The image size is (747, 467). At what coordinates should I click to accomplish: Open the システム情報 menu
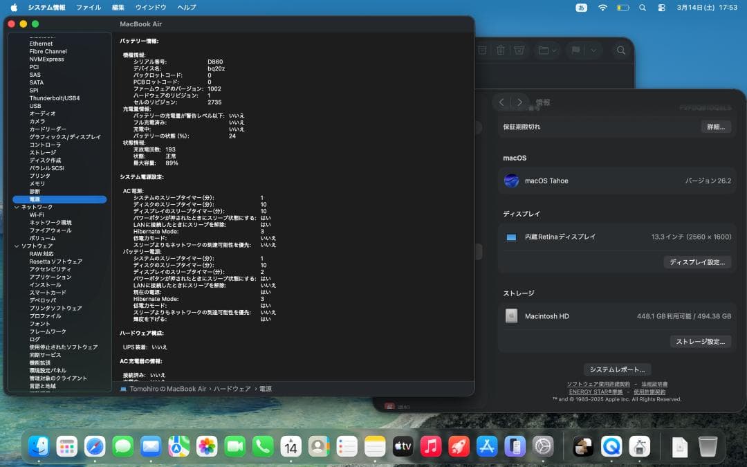pos(47,8)
